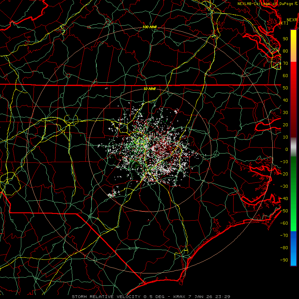Screen dimensions: 299x299
Task: Click the "50 NMI" range ring label
Action: pyautogui.click(x=149, y=89)
